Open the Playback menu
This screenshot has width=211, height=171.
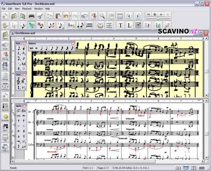click(27, 9)
